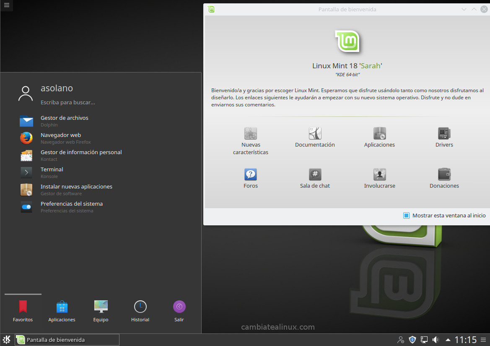The width and height of the screenshot is (490, 346).
Task: Click the large Linux Mint logo
Action: (x=347, y=41)
